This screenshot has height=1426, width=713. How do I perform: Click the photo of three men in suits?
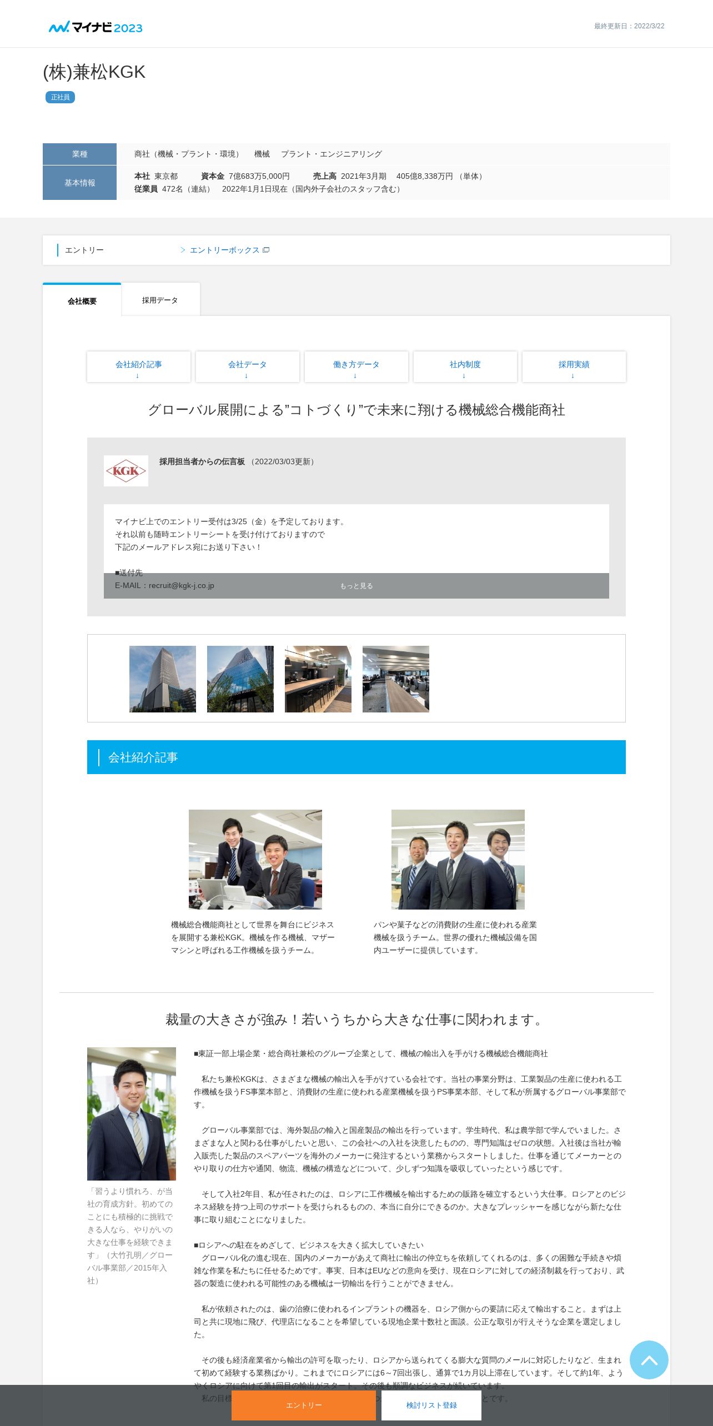[x=458, y=859]
